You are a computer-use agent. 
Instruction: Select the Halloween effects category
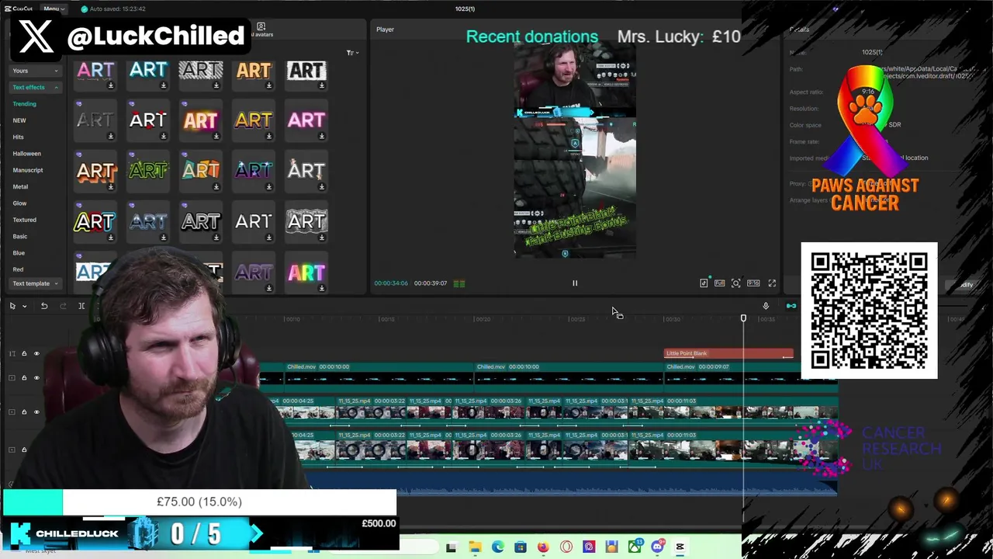pos(26,154)
